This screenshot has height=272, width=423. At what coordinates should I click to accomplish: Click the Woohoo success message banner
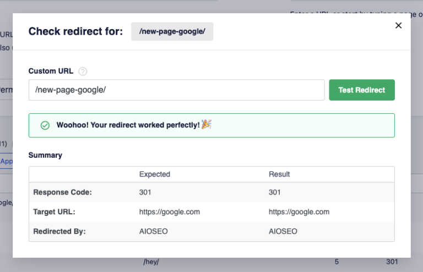tap(211, 125)
